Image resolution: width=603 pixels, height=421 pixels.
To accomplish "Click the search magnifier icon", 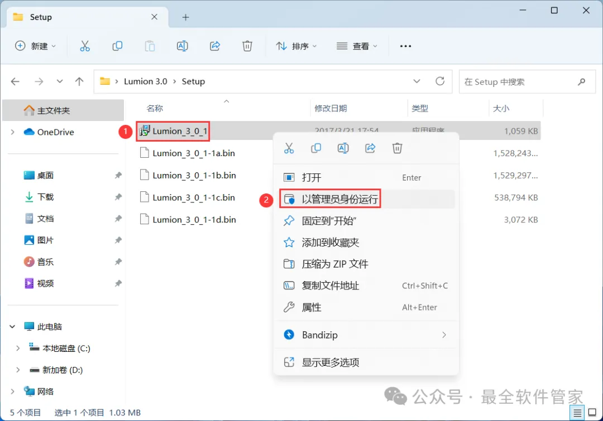I will pos(581,81).
